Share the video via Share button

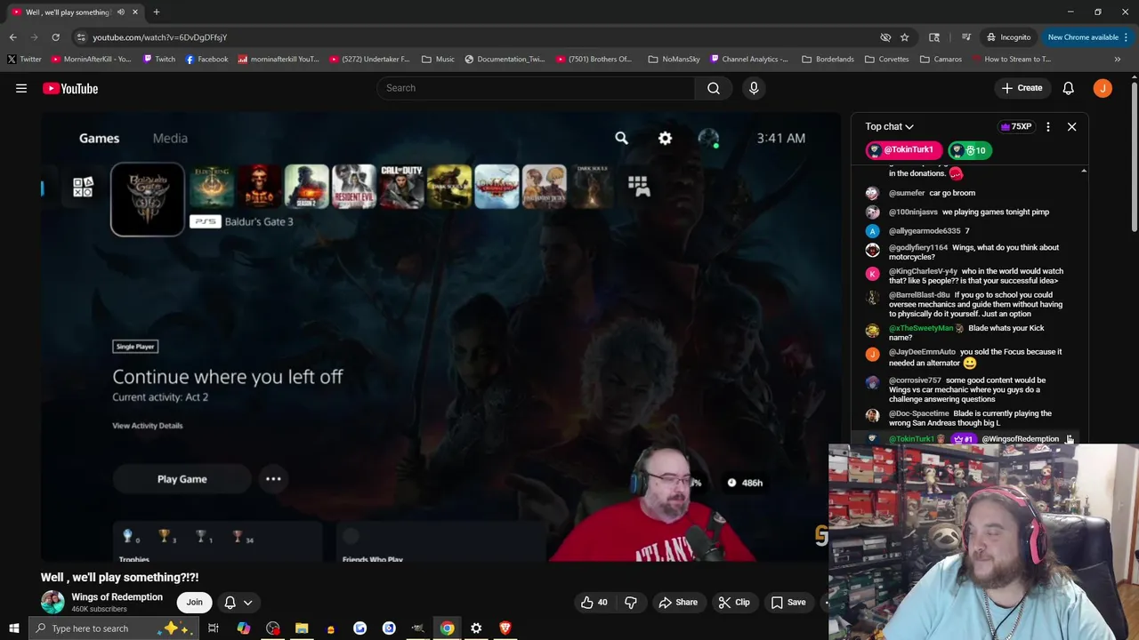pyautogui.click(x=678, y=603)
